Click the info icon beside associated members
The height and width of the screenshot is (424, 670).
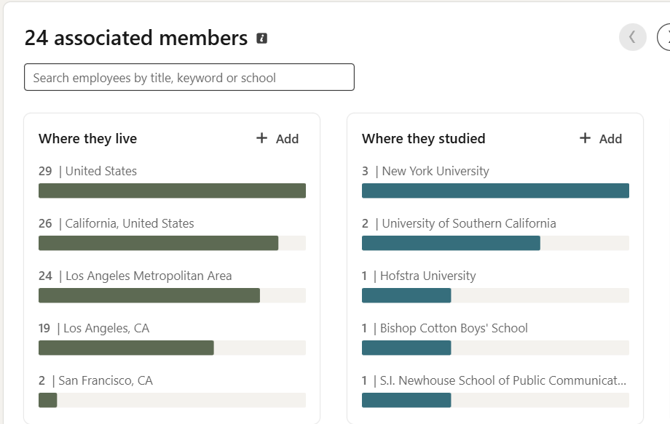click(x=262, y=39)
